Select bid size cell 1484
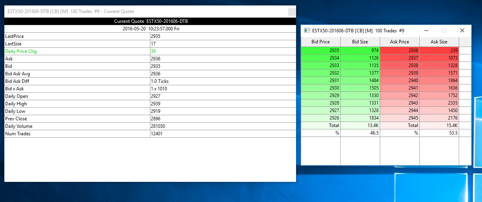This screenshot has height=202, width=482. (x=360, y=80)
